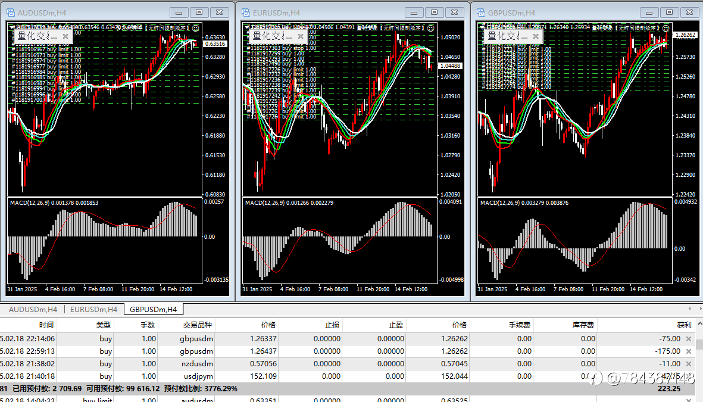This screenshot has width=703, height=402.
Task: Switch to the AUDUSDm,H4 chart tab
Action: (33, 310)
